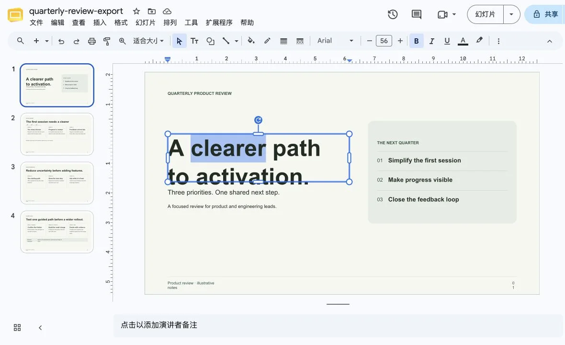Redo the last action
The height and width of the screenshot is (345, 565).
point(77,41)
